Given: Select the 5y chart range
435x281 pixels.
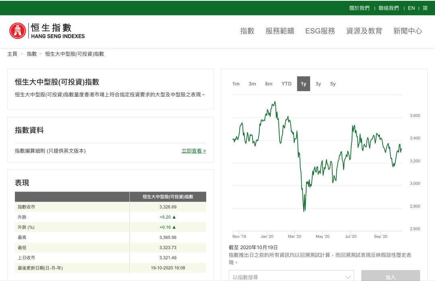Looking at the screenshot, I should click(333, 84).
